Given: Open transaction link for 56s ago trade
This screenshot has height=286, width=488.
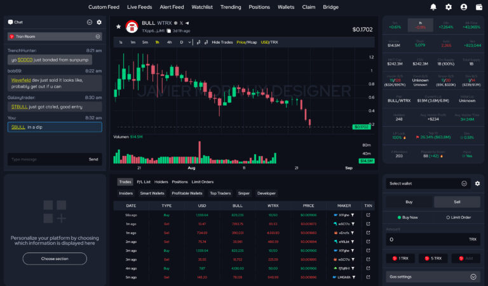Looking at the screenshot, I should (x=368, y=215).
